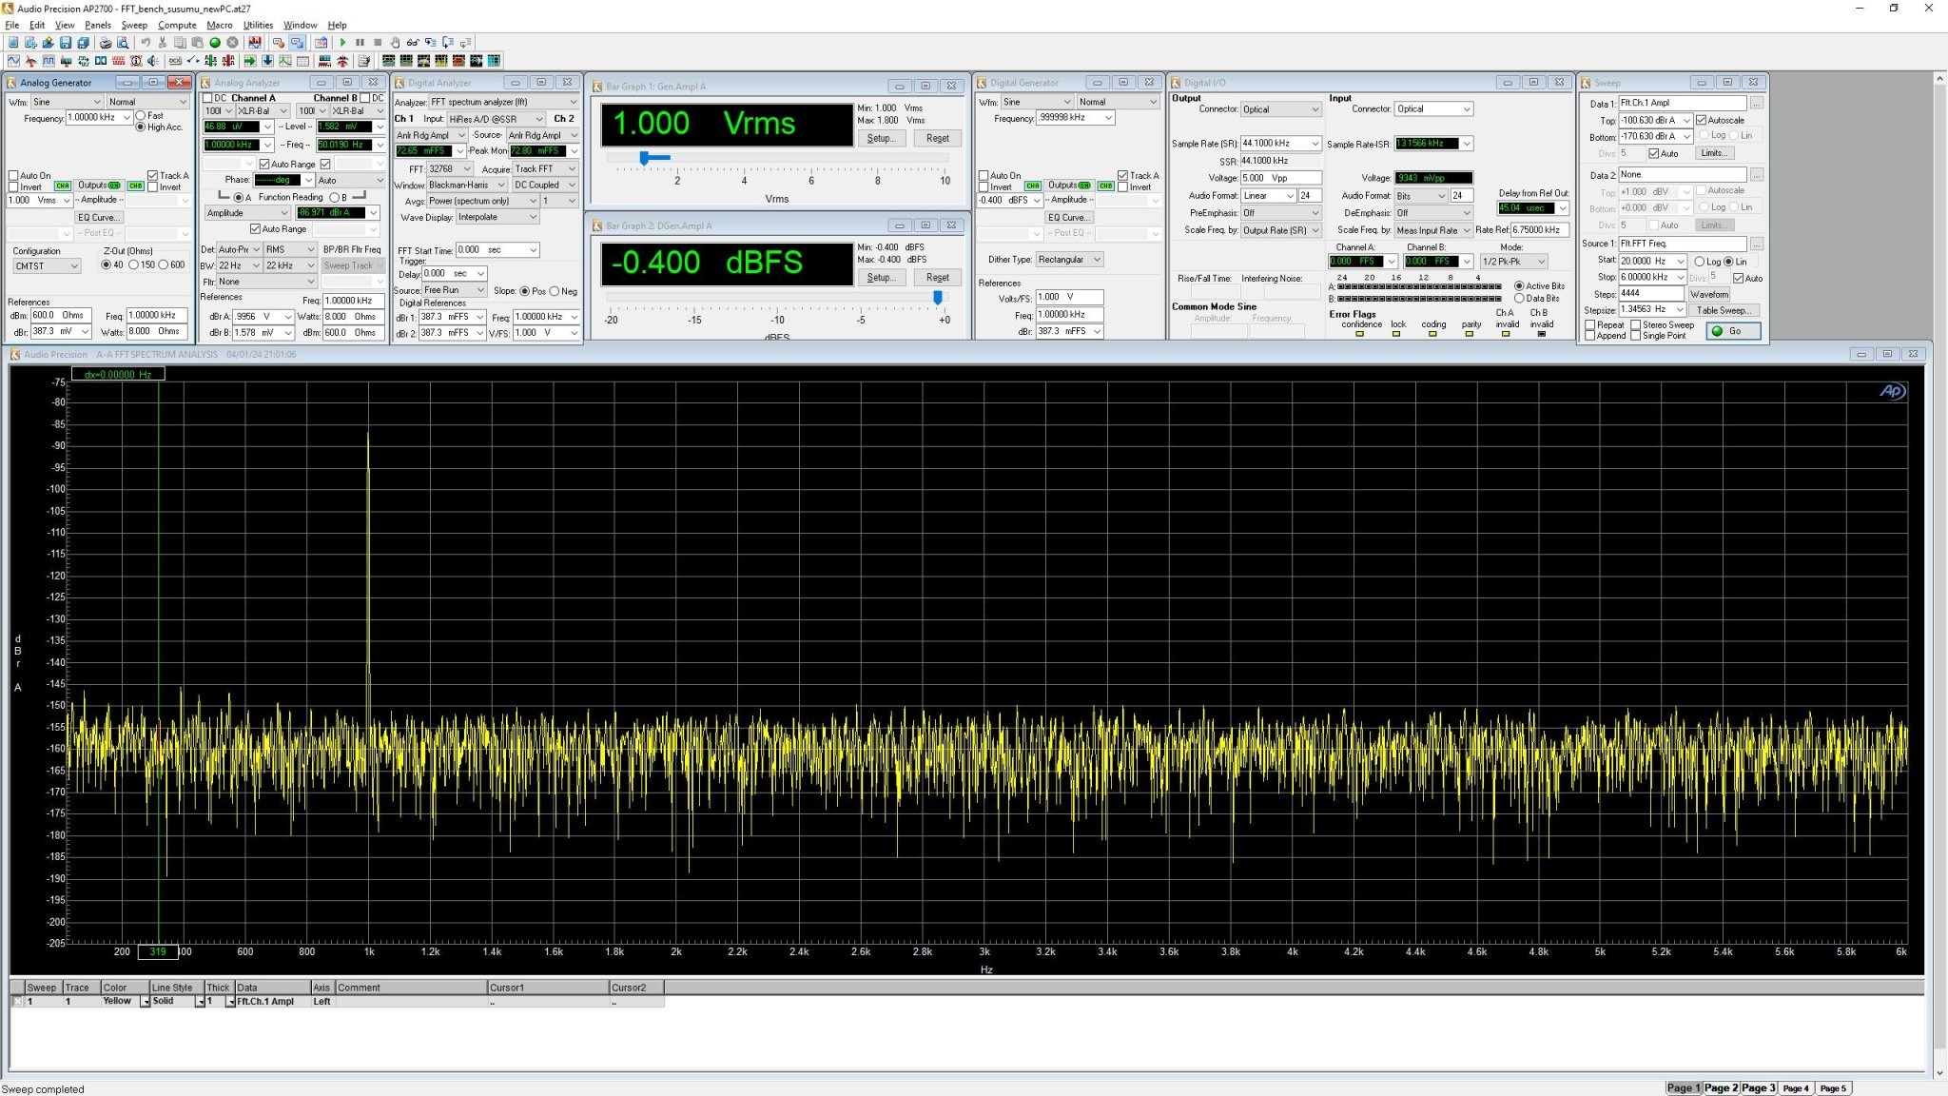
Task: Open the Window Blackman-Harris dropdown
Action: point(466,185)
